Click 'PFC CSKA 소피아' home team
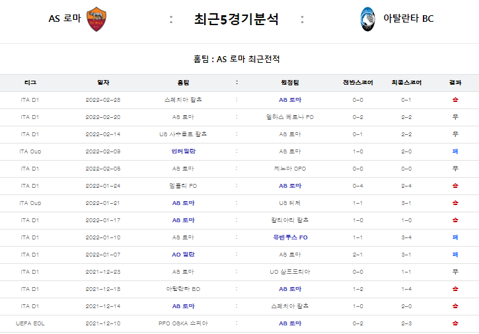This screenshot has width=479, height=334. (x=183, y=323)
